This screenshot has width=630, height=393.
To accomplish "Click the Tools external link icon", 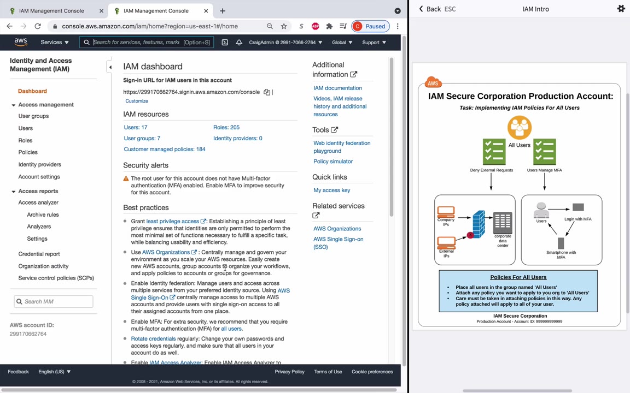I will (334, 129).
